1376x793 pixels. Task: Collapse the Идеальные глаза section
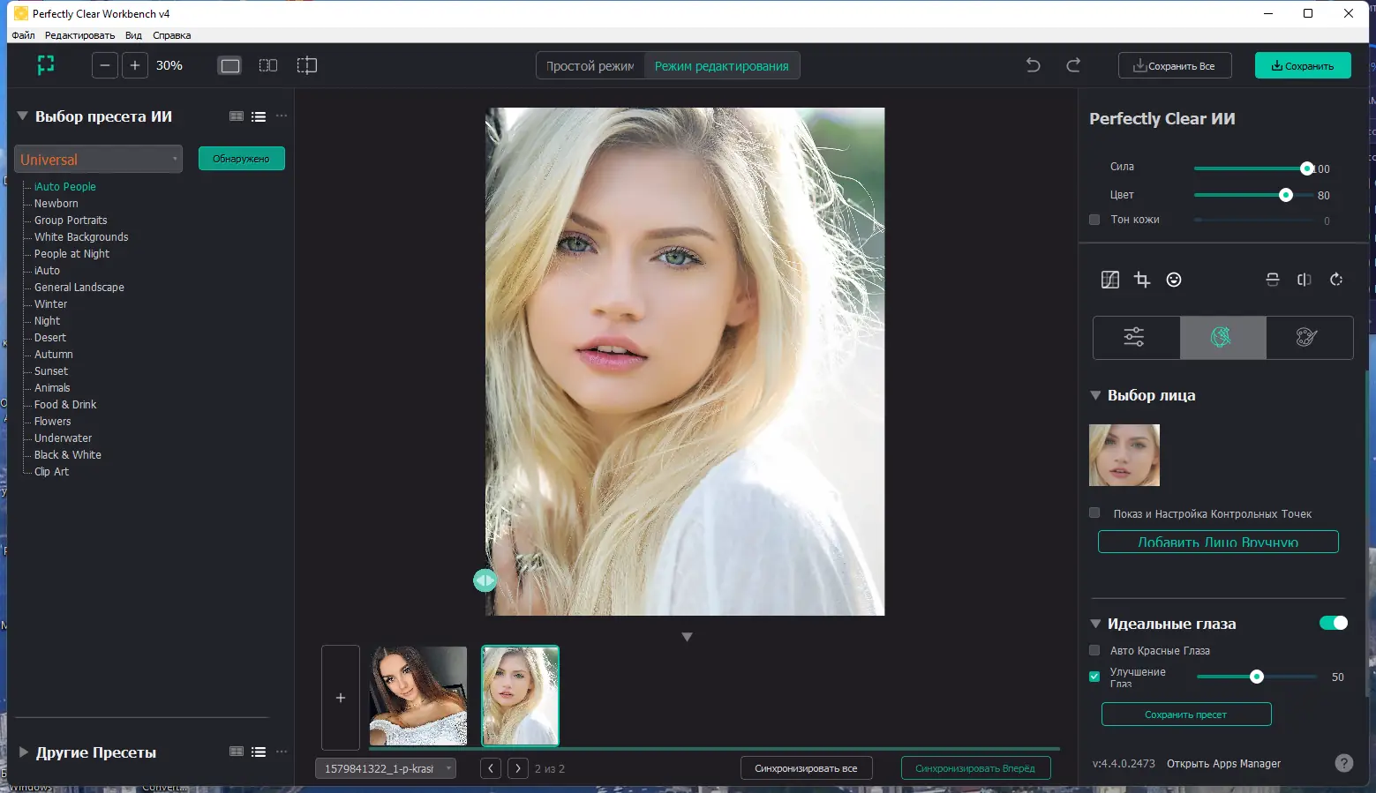1095,624
